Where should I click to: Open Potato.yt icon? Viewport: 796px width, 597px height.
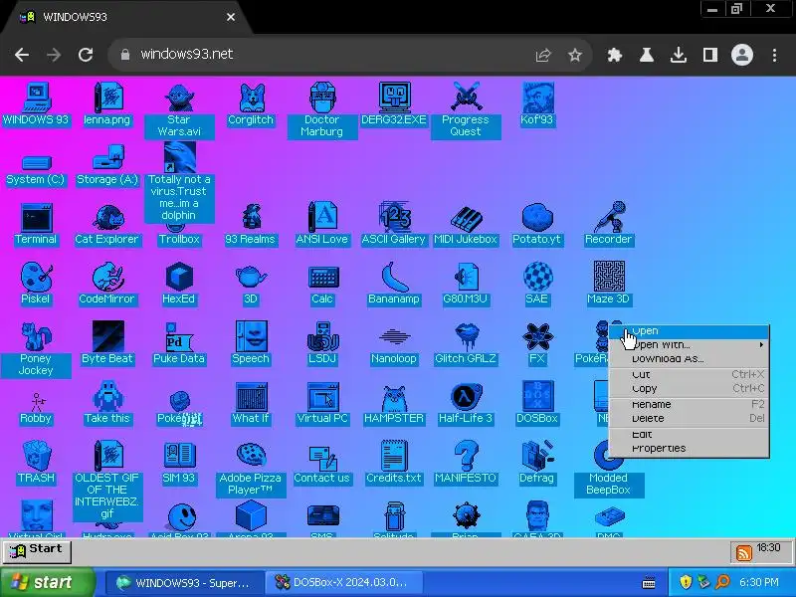coord(537,217)
